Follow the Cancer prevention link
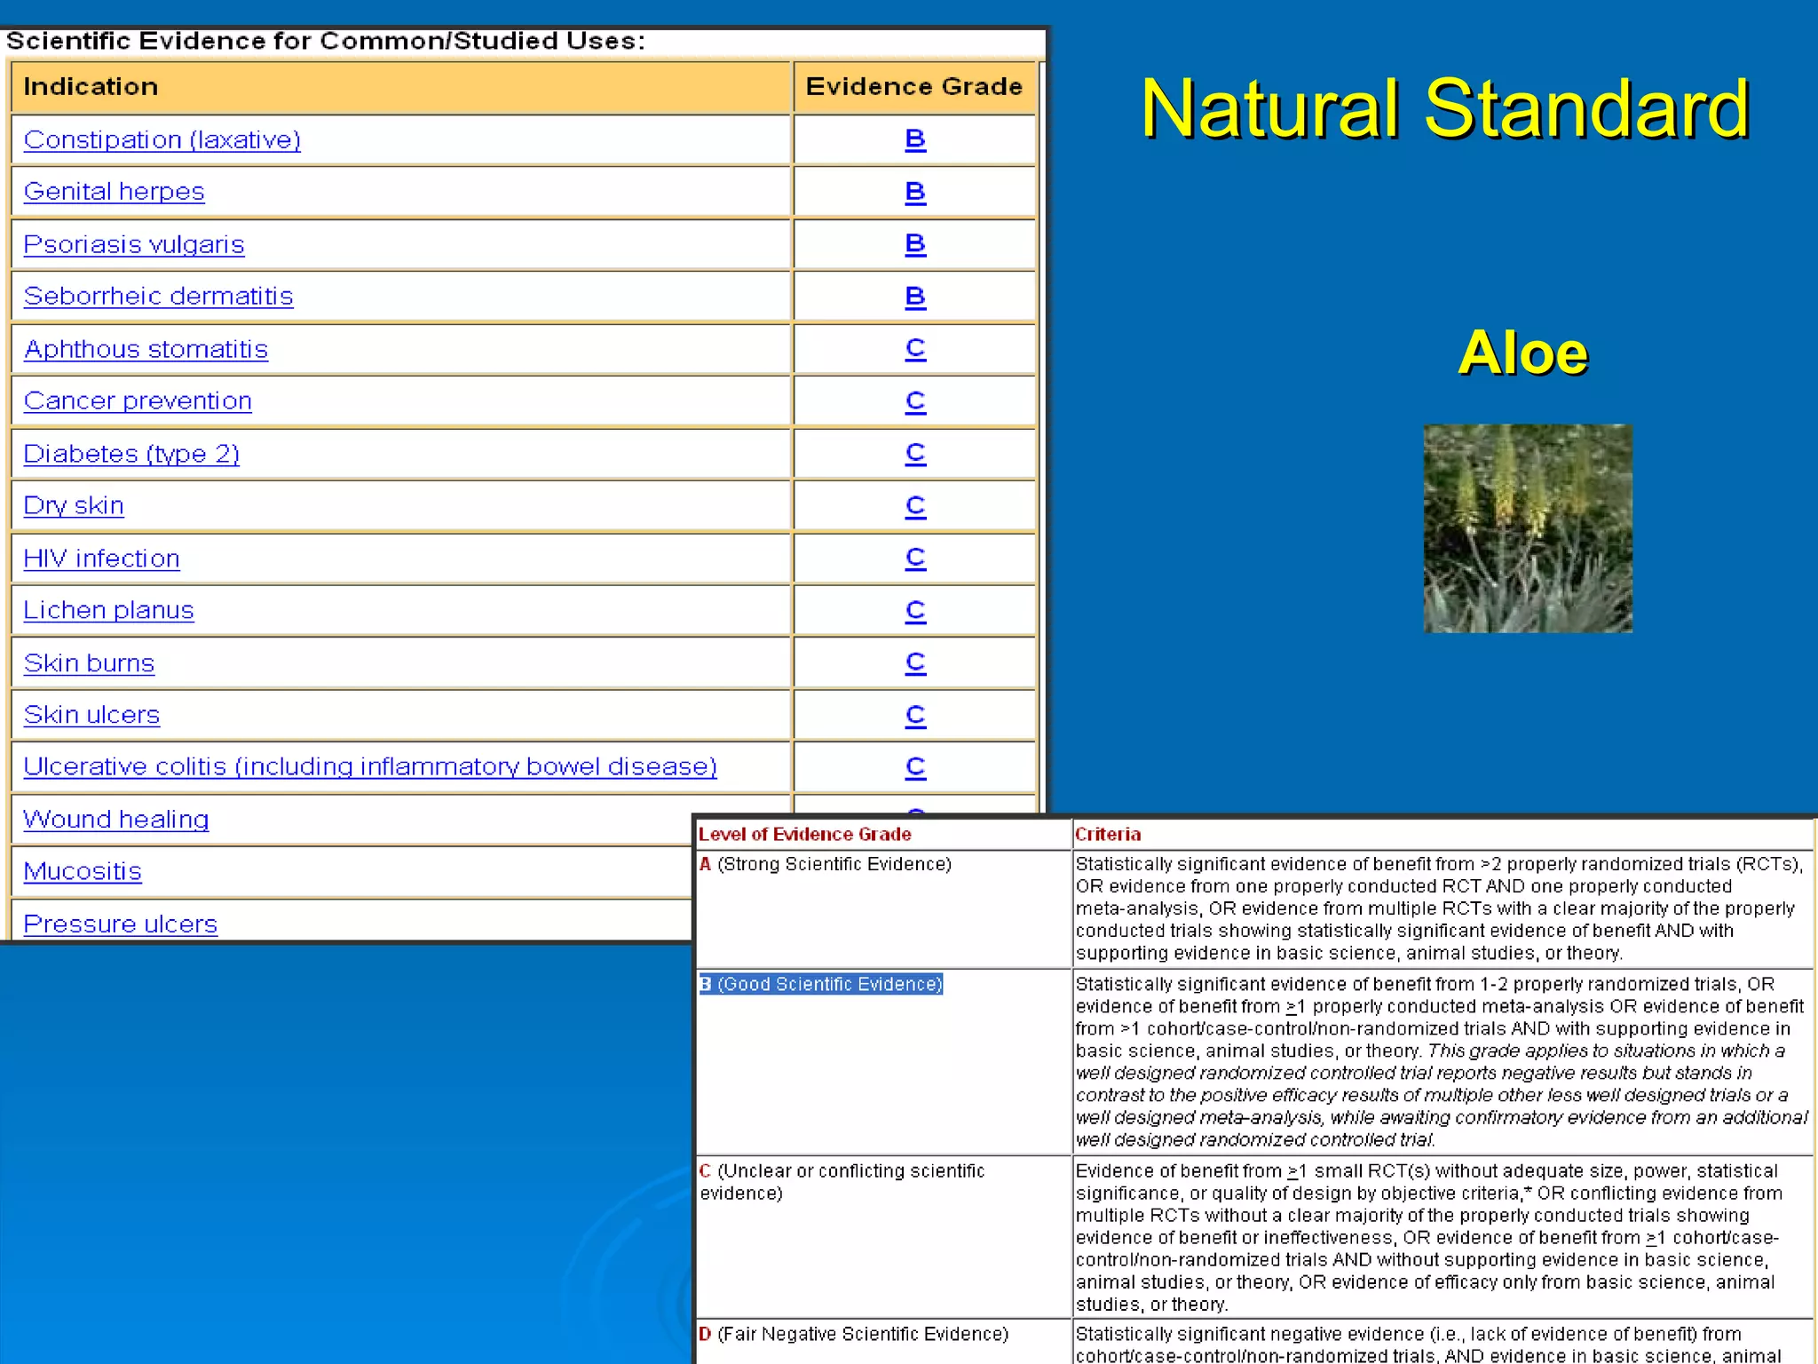The width and height of the screenshot is (1818, 1364). click(x=138, y=401)
